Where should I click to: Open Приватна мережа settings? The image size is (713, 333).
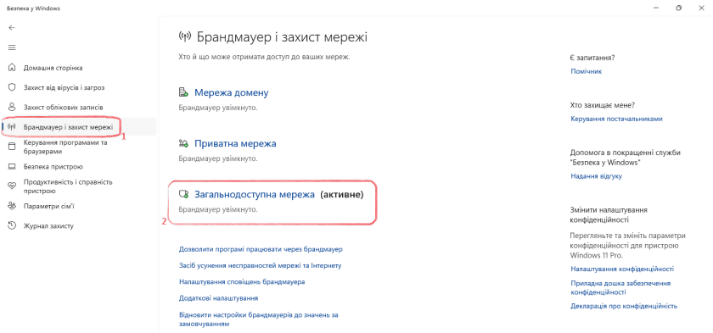(x=235, y=143)
